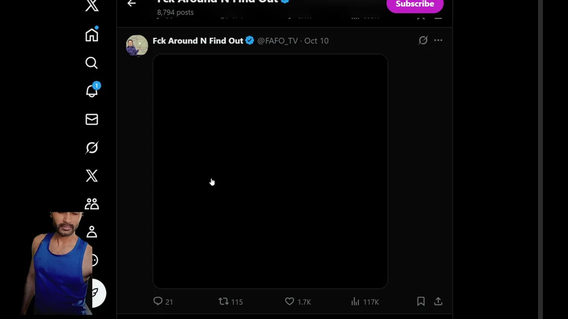Open Premium X item in sidebar

coord(92,176)
